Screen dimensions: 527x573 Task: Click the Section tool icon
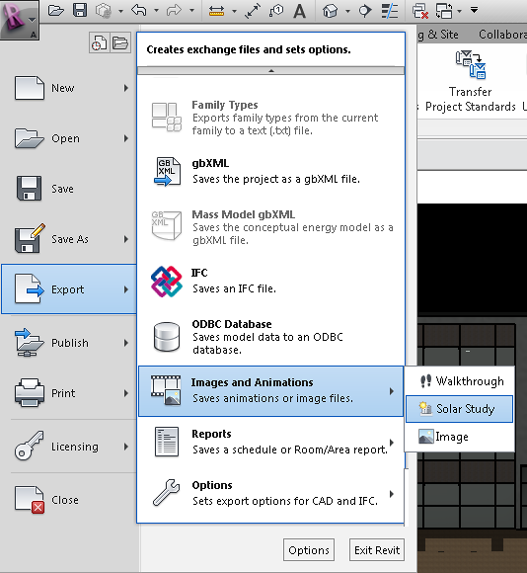click(x=364, y=11)
